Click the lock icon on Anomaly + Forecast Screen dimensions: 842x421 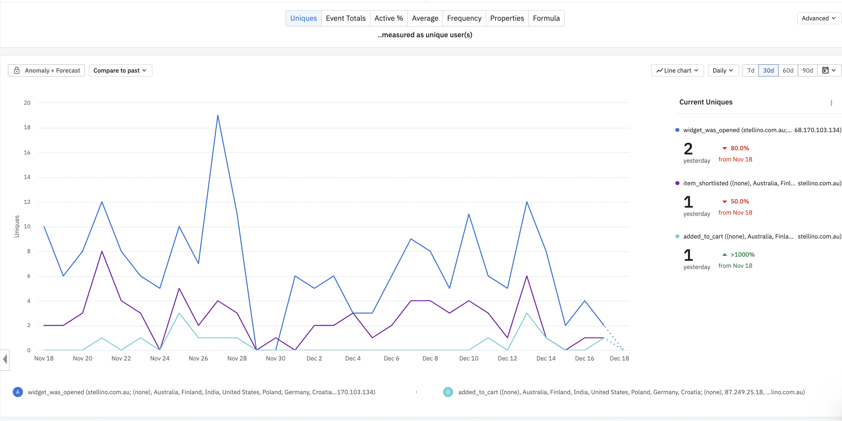17,71
